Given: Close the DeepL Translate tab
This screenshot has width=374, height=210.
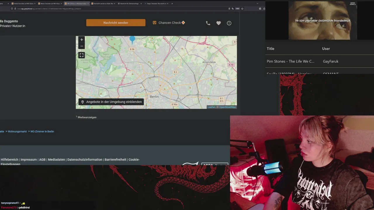Looking at the screenshot, I should [168, 3].
